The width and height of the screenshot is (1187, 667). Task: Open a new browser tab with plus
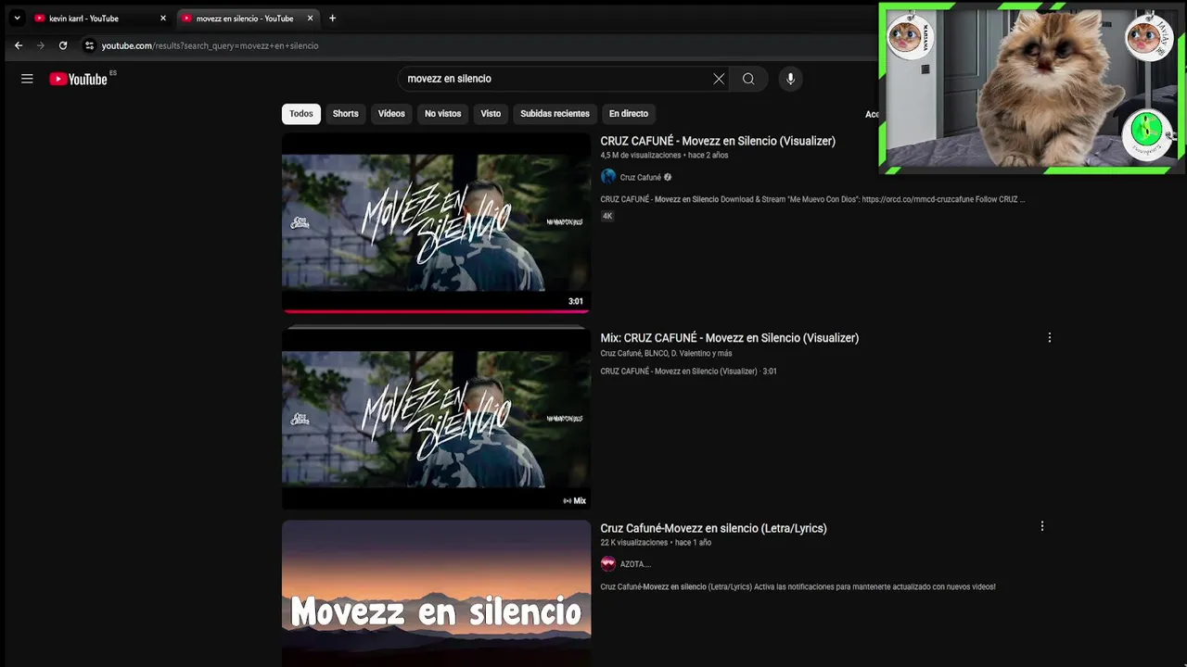[x=332, y=18]
